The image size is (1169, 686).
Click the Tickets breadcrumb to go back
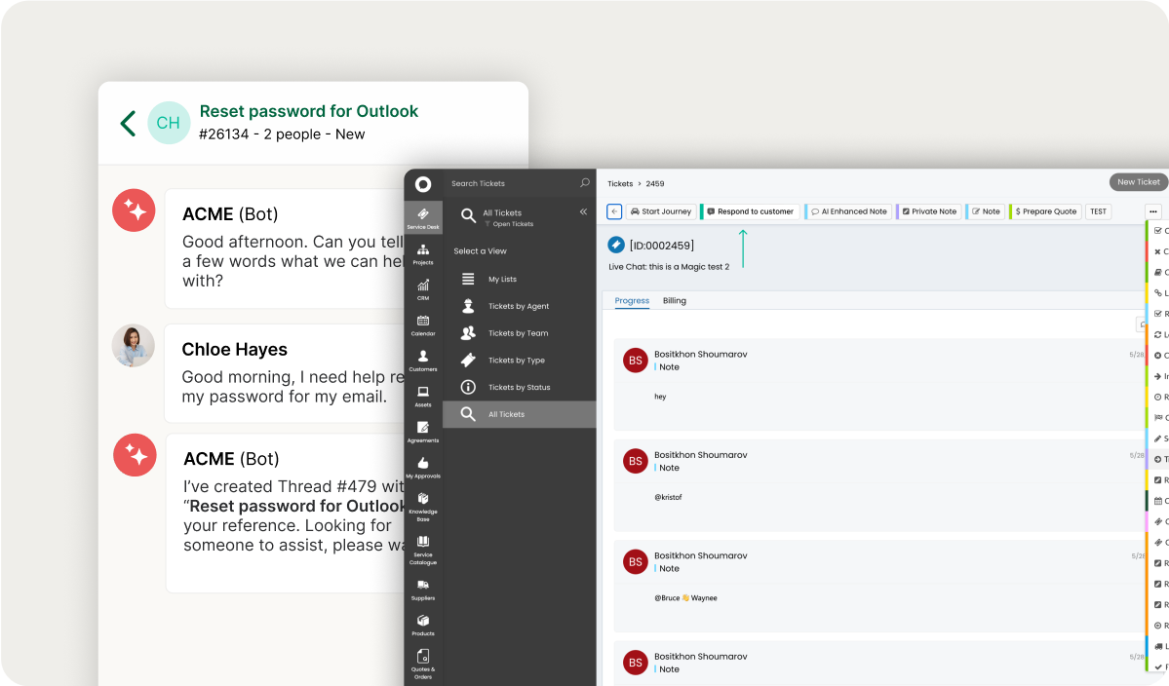[620, 182]
